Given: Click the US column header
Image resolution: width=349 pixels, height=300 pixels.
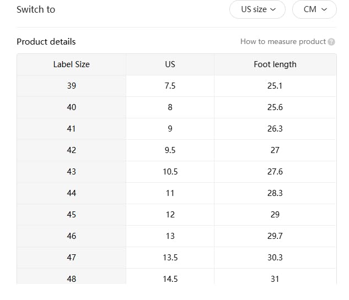Looking at the screenshot, I should click(170, 64).
